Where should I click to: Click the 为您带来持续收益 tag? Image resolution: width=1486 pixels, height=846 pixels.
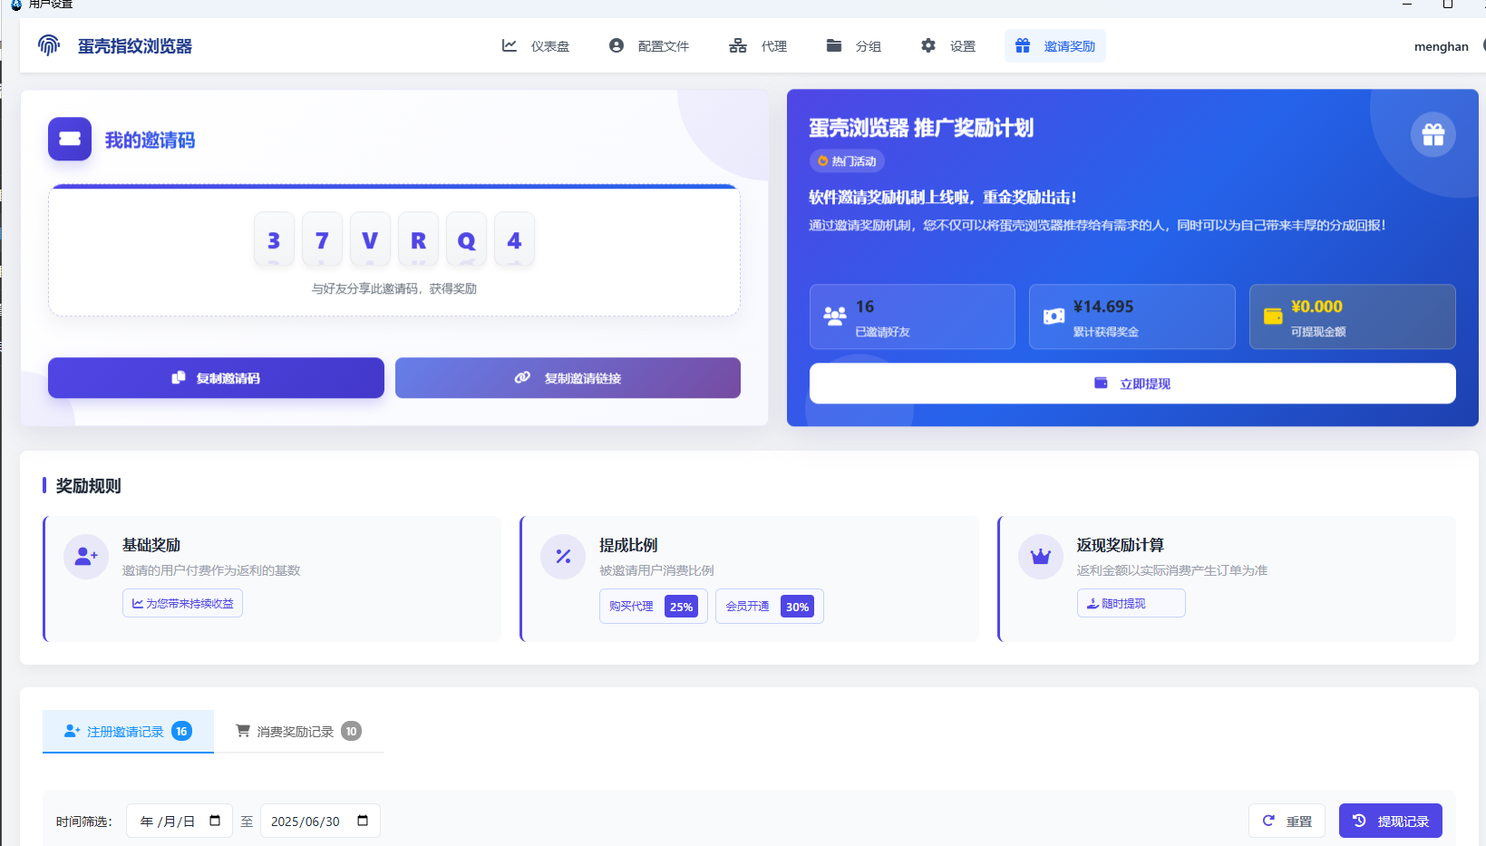coord(182,603)
